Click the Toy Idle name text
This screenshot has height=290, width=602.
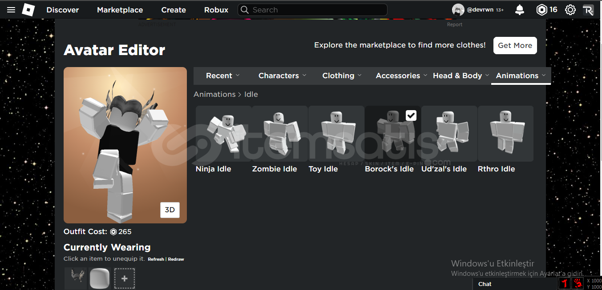(x=323, y=169)
